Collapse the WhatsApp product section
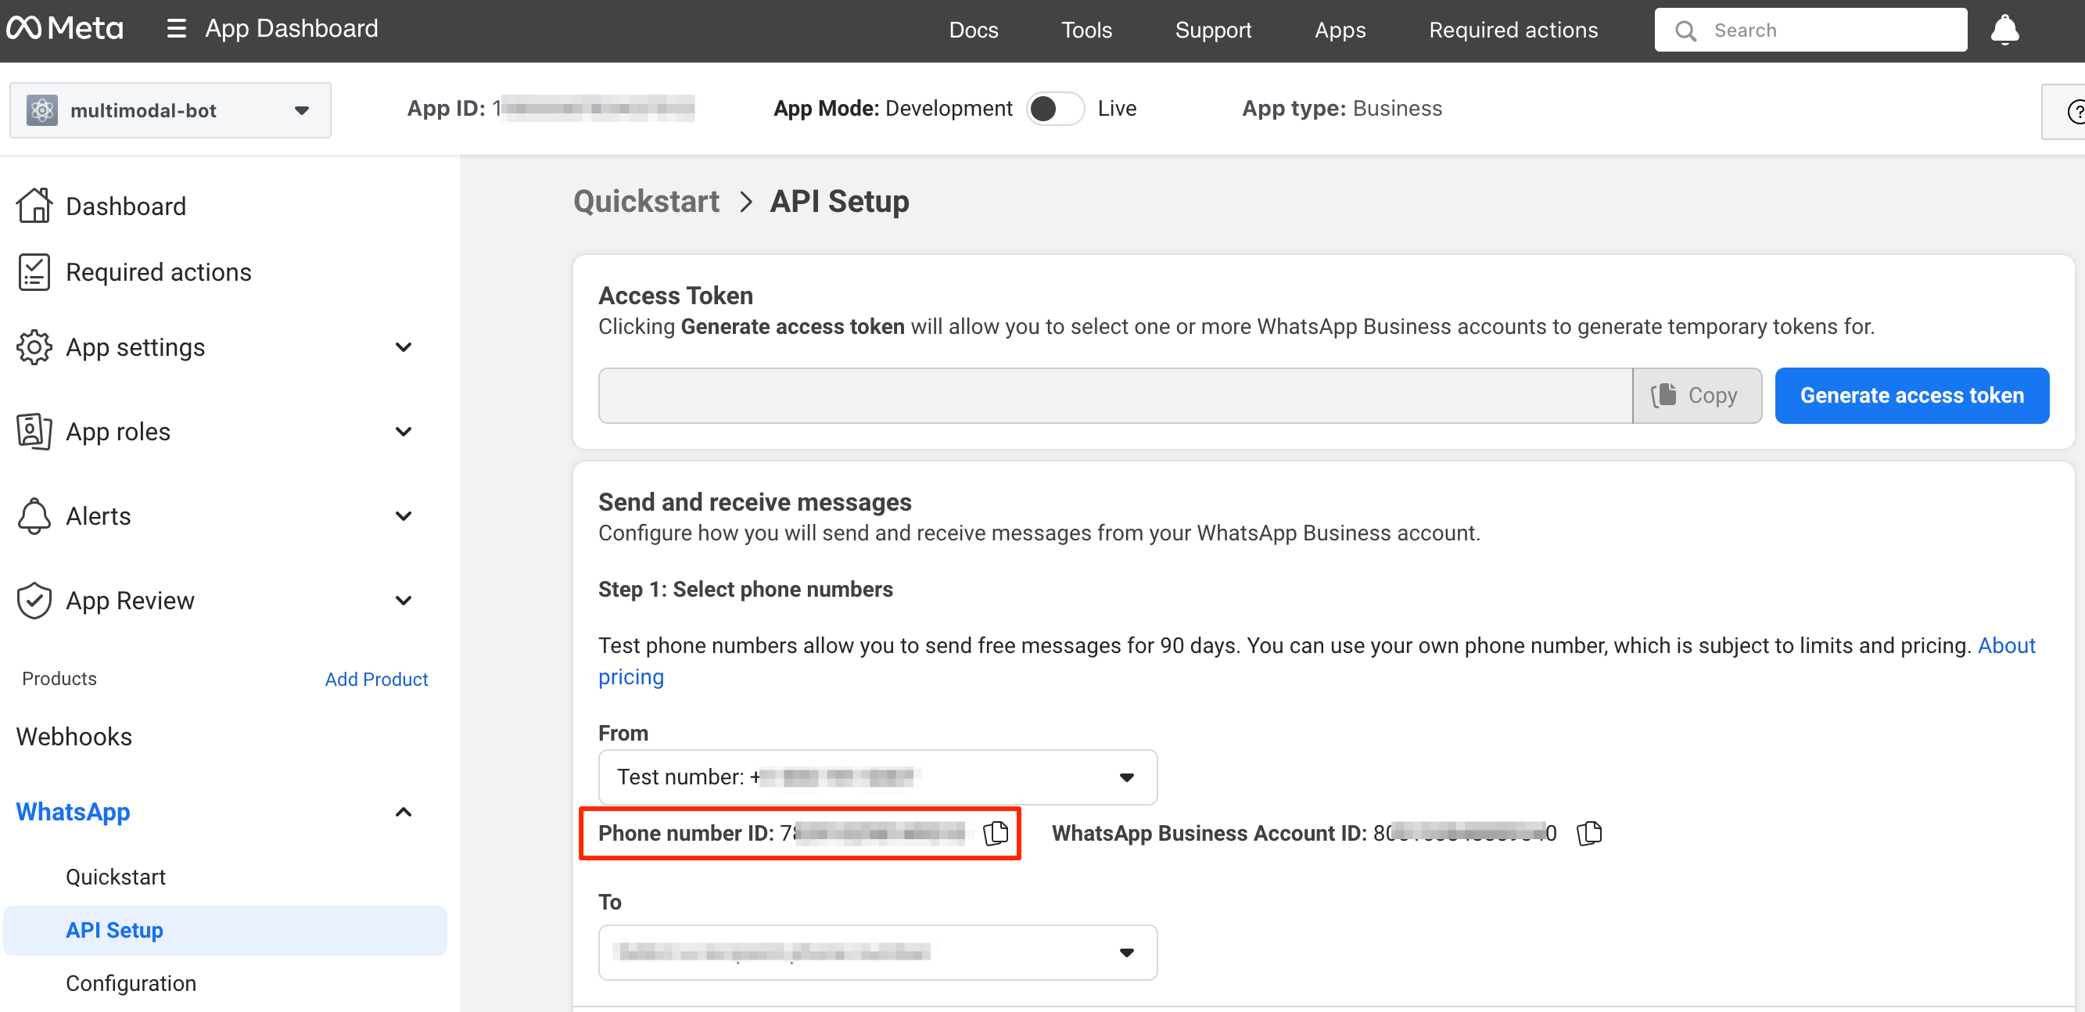The image size is (2085, 1012). pos(402,812)
